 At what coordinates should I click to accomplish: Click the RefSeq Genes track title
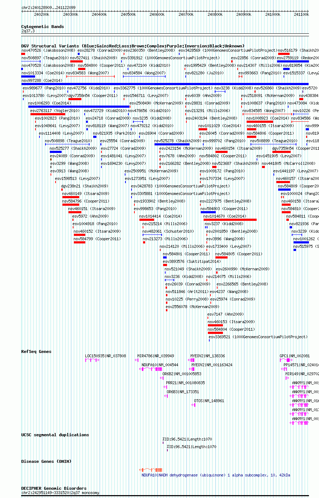pyautogui.click(x=36, y=352)
